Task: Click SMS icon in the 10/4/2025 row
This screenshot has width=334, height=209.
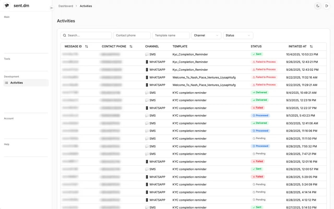Action: coord(147,55)
